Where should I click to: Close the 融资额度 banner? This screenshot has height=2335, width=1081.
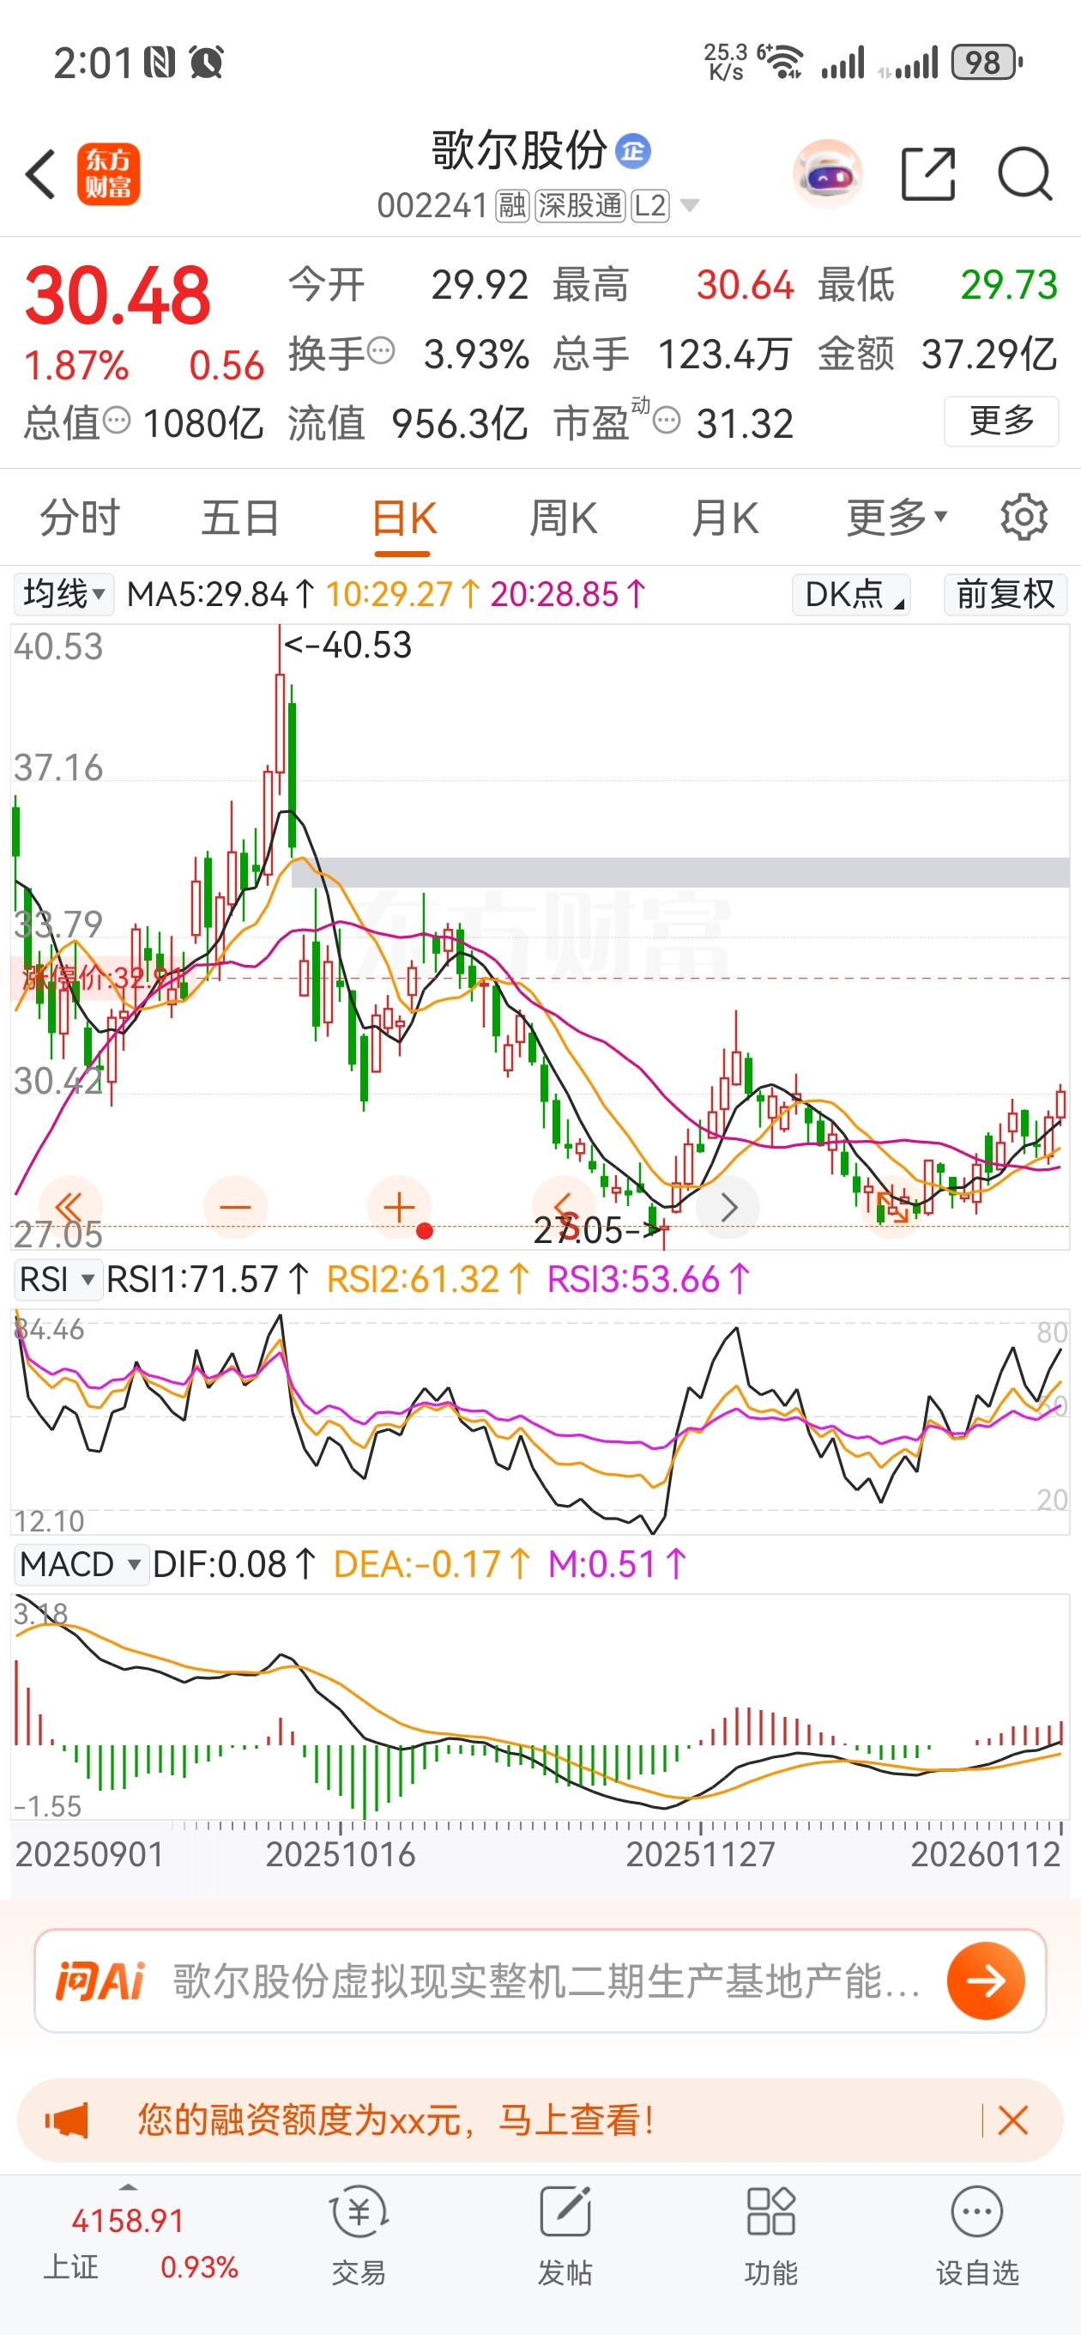(1012, 2120)
